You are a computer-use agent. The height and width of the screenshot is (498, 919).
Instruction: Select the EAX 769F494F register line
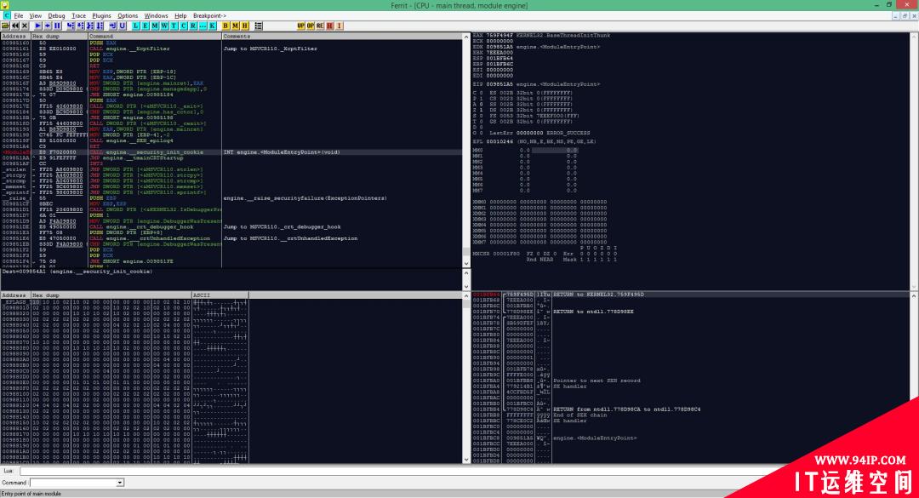541,35
